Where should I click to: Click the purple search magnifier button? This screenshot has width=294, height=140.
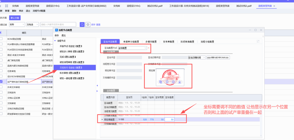(x=82, y=24)
